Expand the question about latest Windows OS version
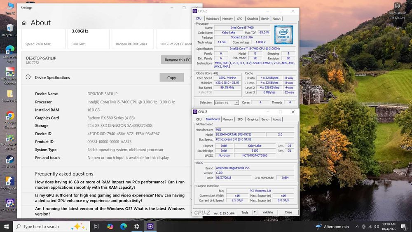Image resolution: width=412 pixels, height=232 pixels. click(x=110, y=211)
